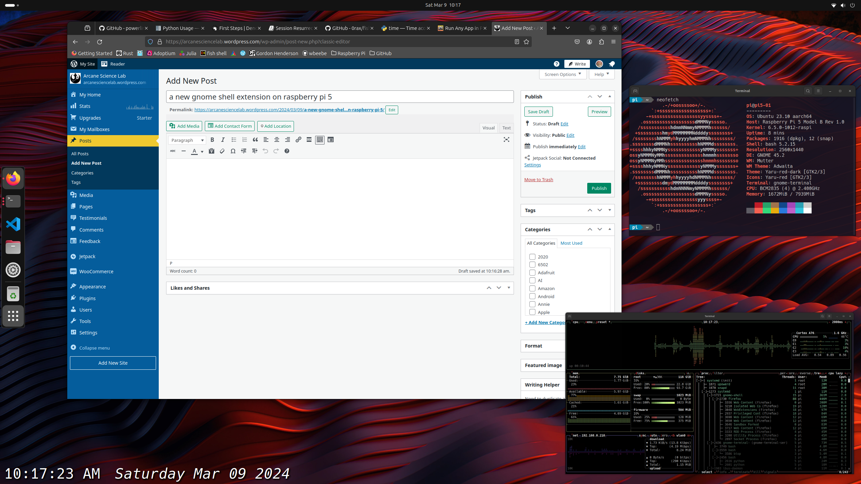Open the Paragraph format dropdown

(187, 140)
